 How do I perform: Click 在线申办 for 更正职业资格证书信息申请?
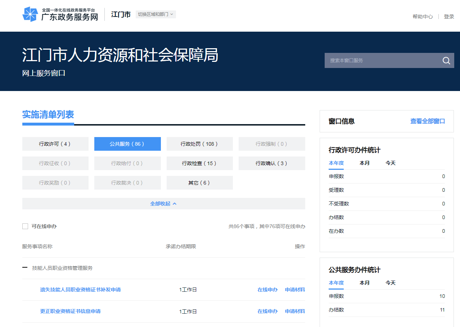pyautogui.click(x=267, y=311)
